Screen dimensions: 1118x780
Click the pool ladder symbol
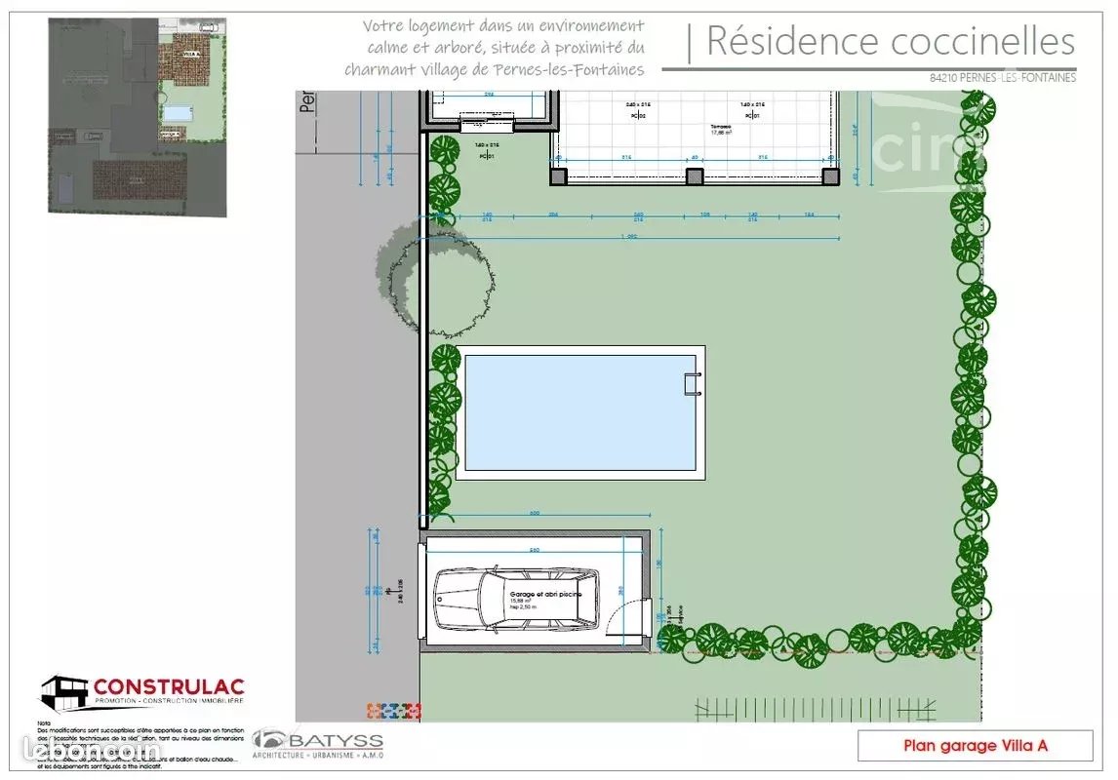(693, 384)
